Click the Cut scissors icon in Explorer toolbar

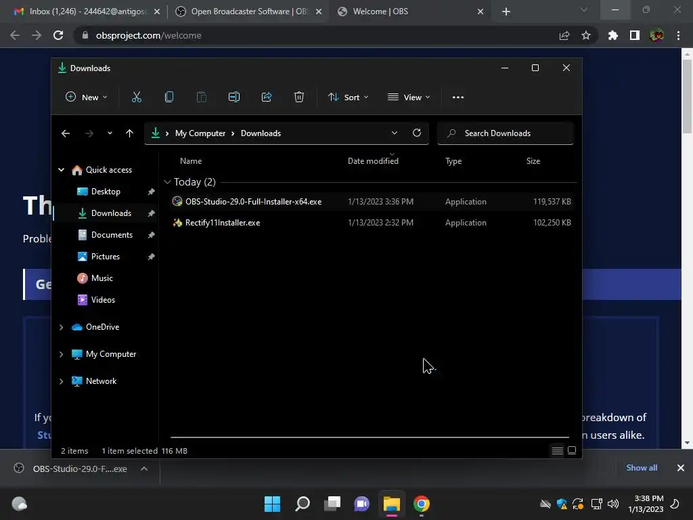(x=137, y=97)
